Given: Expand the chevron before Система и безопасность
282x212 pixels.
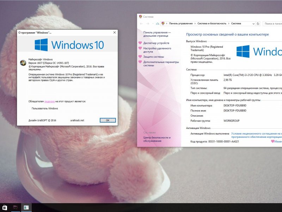Looking at the screenshot, I should 195,24.
